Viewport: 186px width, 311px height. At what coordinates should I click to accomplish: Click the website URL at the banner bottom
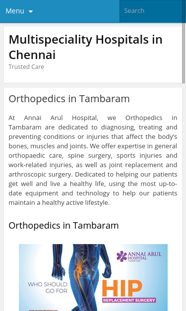pyautogui.click(x=43, y=310)
